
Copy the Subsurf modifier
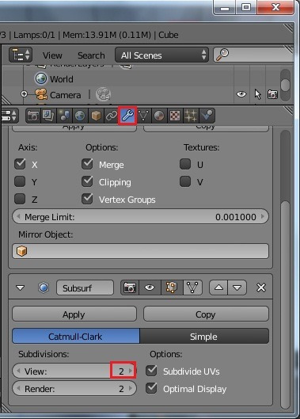(x=206, y=314)
